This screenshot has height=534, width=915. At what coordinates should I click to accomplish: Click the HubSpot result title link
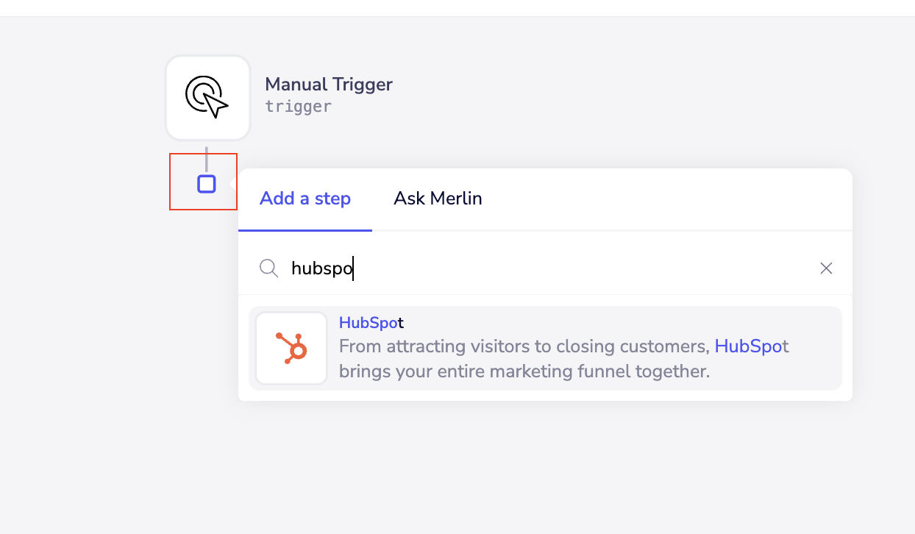click(371, 322)
